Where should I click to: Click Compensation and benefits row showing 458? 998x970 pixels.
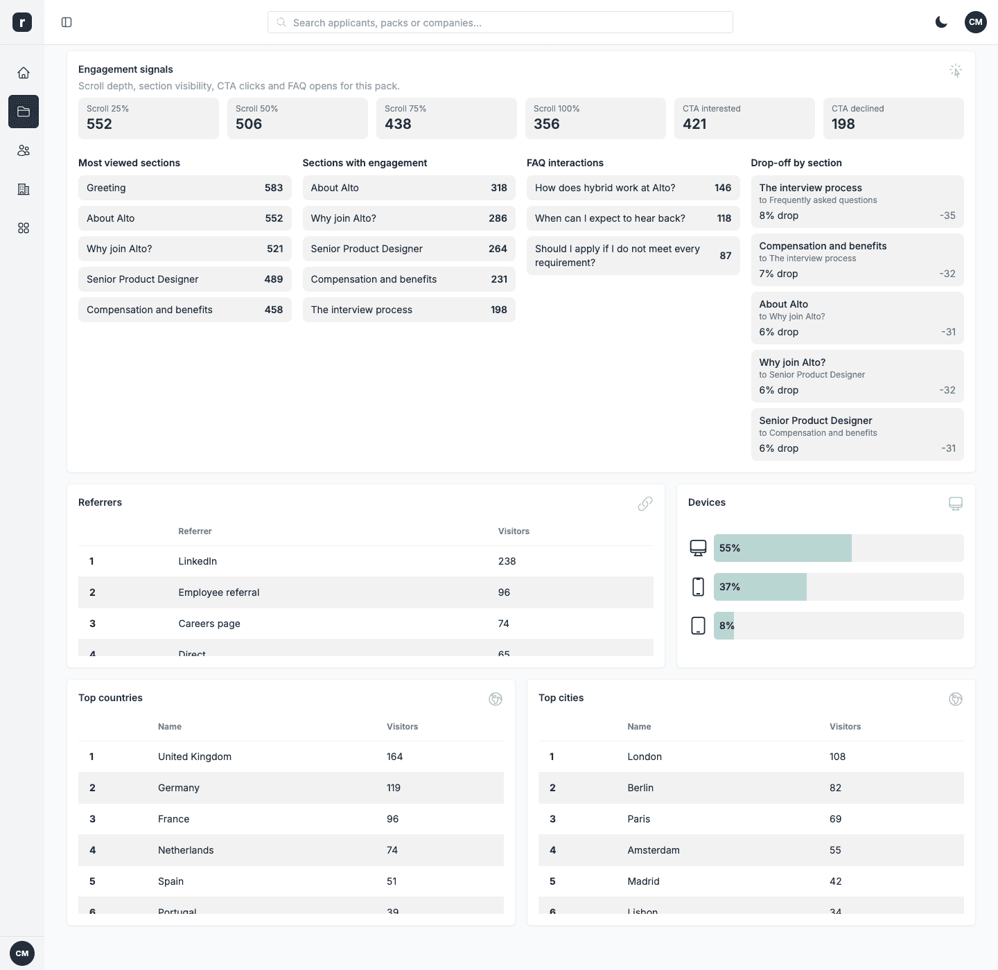coord(185,310)
